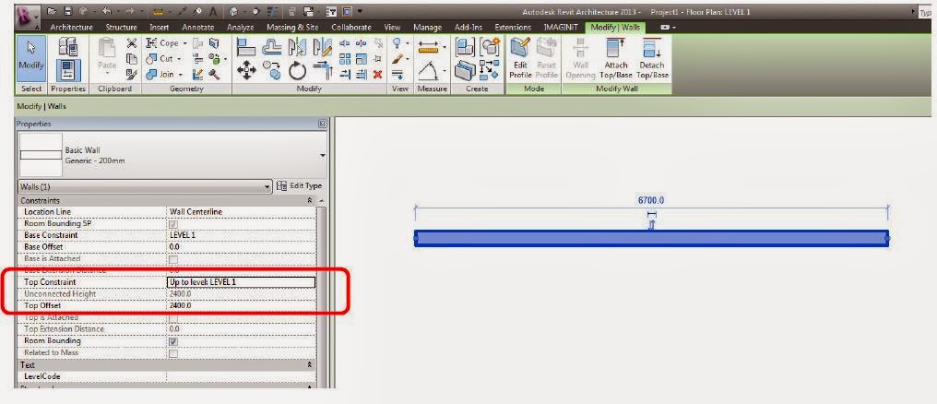This screenshot has width=937, height=404.
Task: Open the Walls (1) filter dropdown
Action: coord(145,186)
